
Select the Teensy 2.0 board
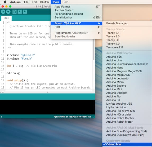127,44
